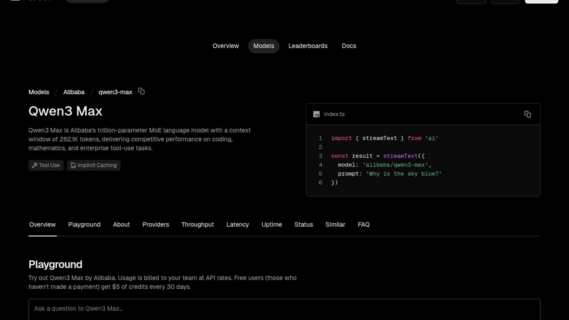The width and height of the screenshot is (569, 320).
Task: Go to Leaderboards in top navigation
Action: (x=308, y=46)
